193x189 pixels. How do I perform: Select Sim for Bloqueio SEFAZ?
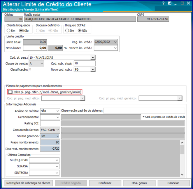[67, 31]
